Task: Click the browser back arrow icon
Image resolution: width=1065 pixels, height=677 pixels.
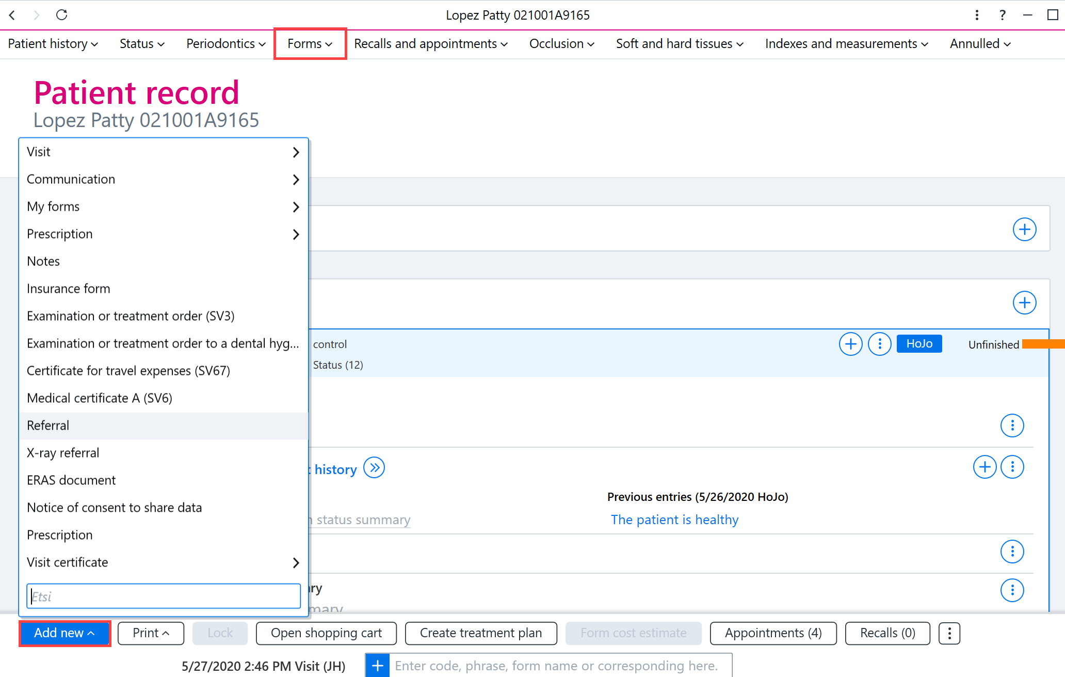Action: point(12,15)
